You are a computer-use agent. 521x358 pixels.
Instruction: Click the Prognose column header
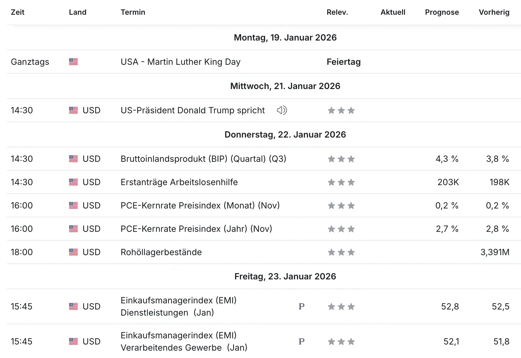pos(442,12)
